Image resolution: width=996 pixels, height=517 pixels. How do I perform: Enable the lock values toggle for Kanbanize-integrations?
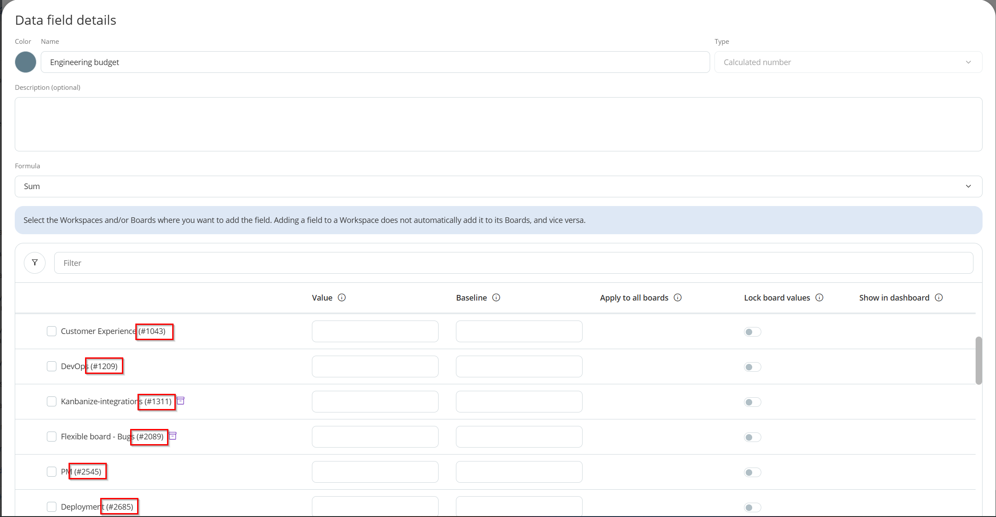(752, 402)
